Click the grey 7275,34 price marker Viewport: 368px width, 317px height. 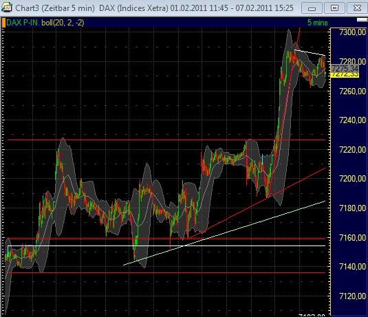click(x=345, y=69)
